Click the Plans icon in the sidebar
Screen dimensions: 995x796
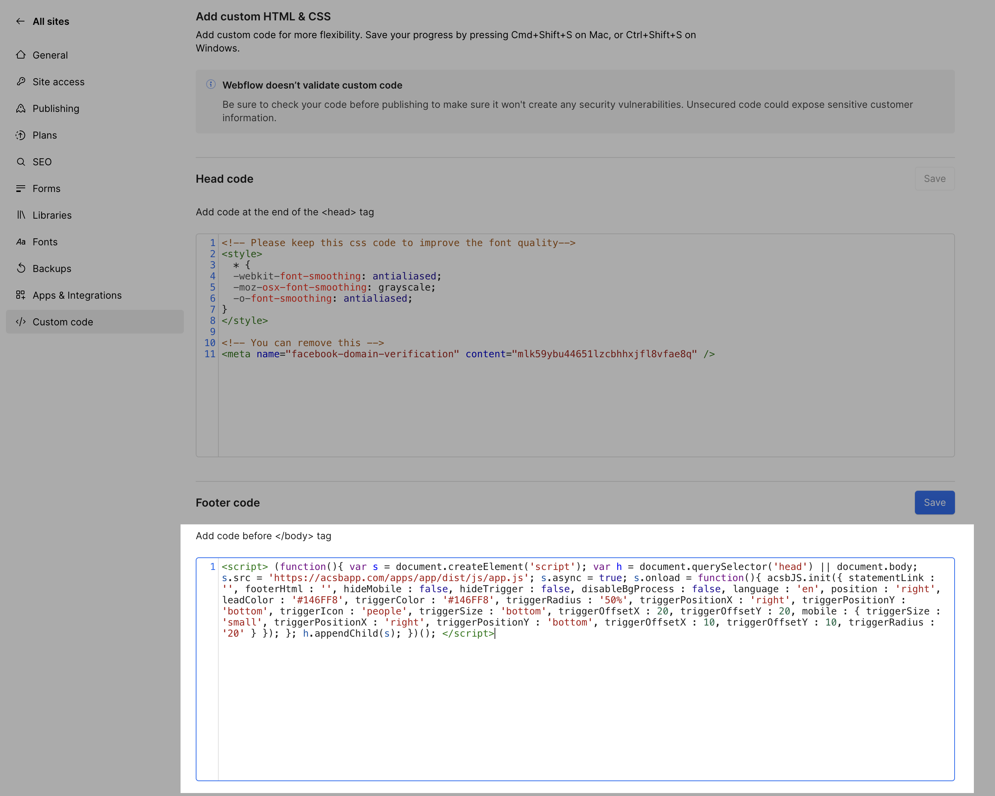pos(21,135)
